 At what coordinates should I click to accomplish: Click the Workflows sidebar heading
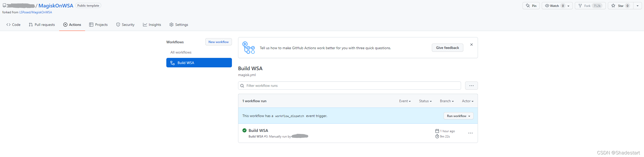[x=175, y=42]
